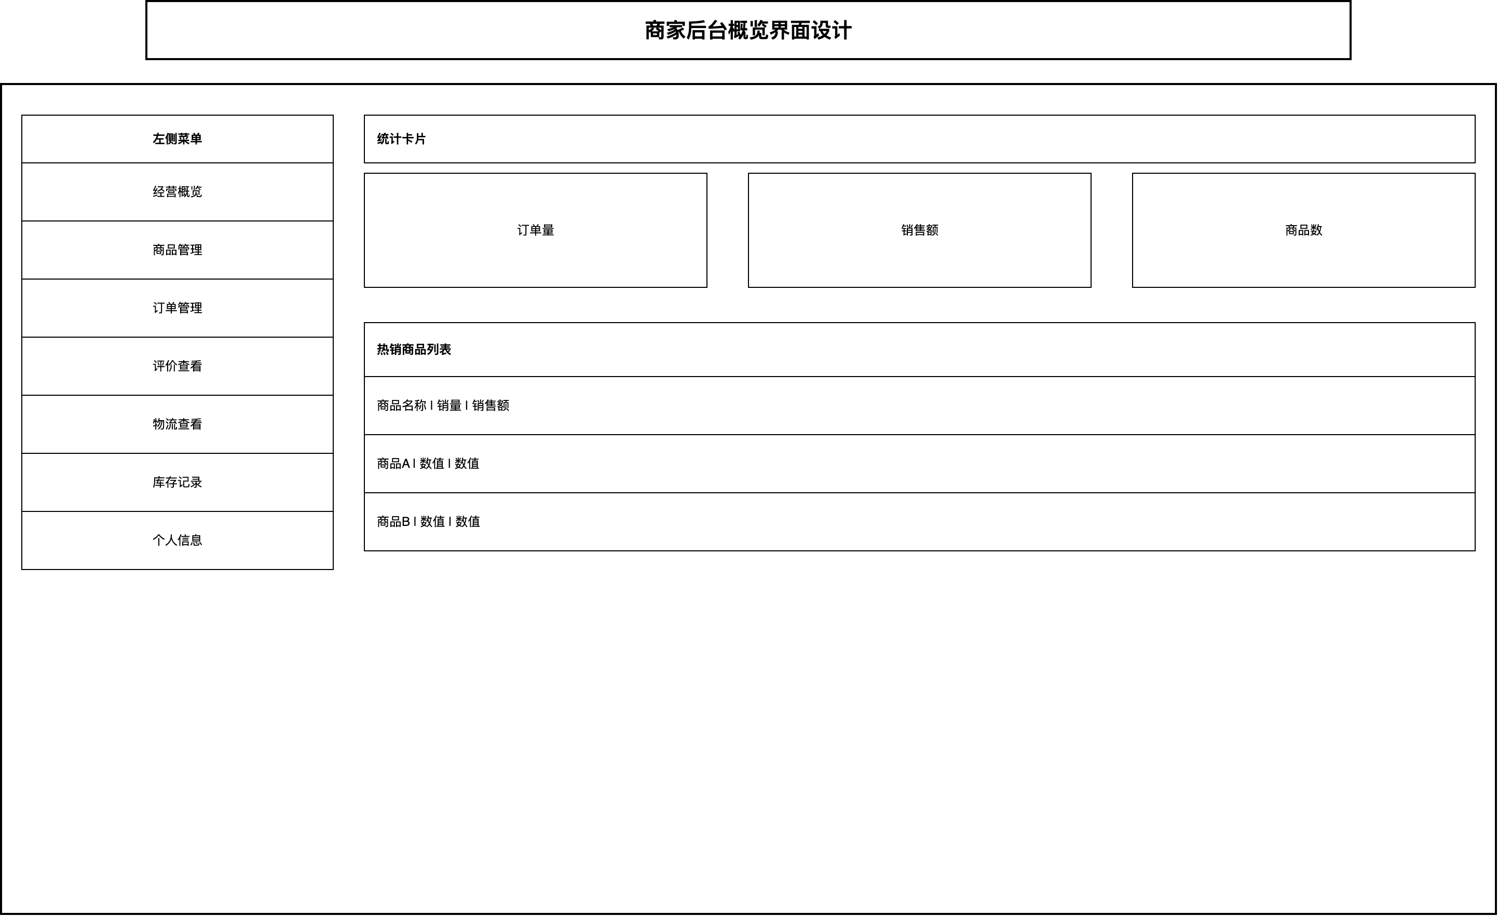Image resolution: width=1498 pixels, height=916 pixels.
Task: Select the 物流查看 menu item
Action: pyautogui.click(x=177, y=424)
